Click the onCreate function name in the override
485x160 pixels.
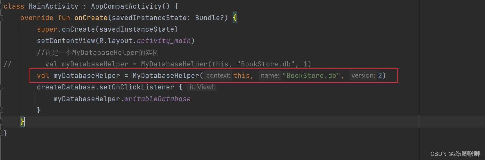pyautogui.click(x=91, y=18)
